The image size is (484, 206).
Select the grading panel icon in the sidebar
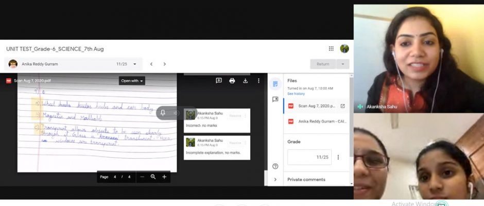275,84
